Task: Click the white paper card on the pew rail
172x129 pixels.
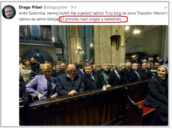Action: coord(104,88)
